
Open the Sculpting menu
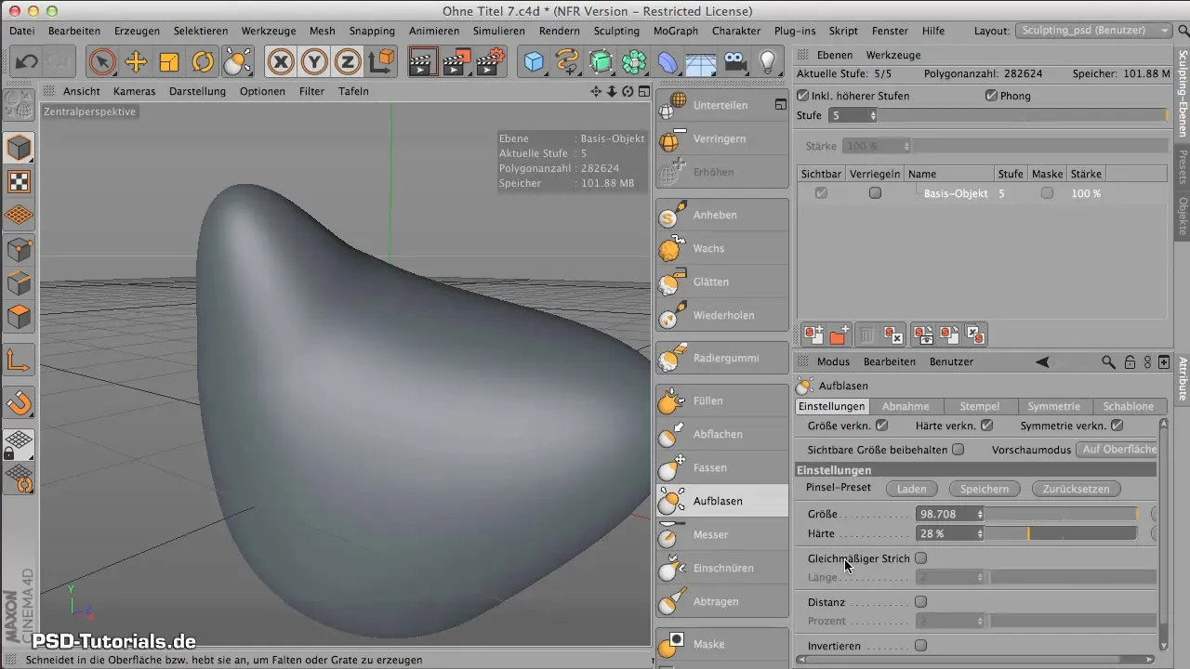point(616,31)
